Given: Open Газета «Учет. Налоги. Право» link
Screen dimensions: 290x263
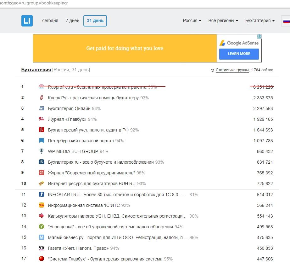Looking at the screenshot, I should coord(78,248).
